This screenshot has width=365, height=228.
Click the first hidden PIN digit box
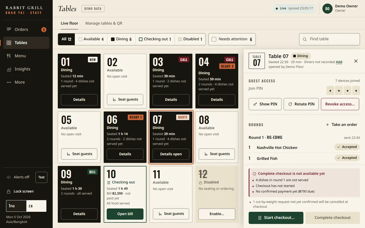tap(330, 90)
